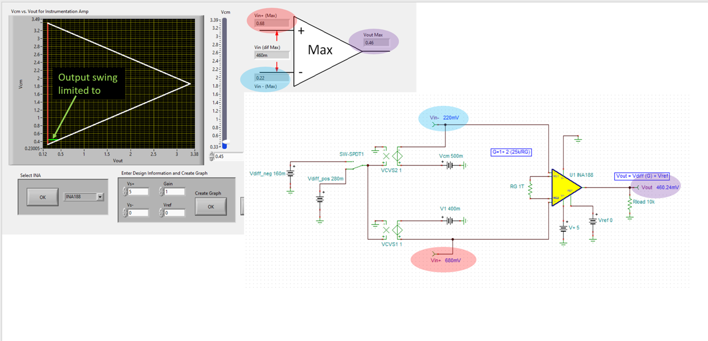Click the Enter Design Information heading

pyautogui.click(x=164, y=173)
